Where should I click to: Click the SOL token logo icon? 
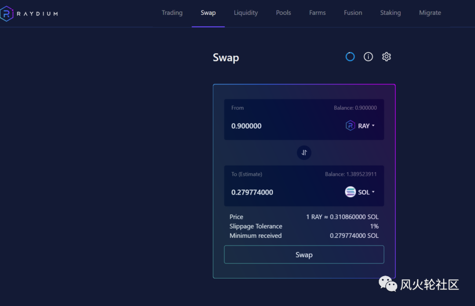[350, 192]
